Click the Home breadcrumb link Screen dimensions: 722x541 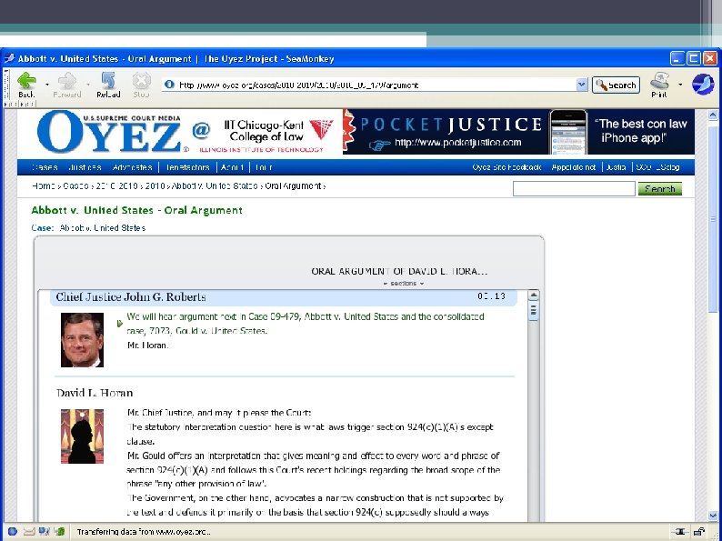pyautogui.click(x=44, y=186)
